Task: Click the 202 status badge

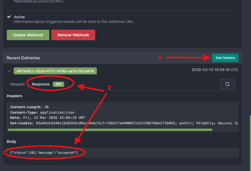Action: tap(58, 84)
